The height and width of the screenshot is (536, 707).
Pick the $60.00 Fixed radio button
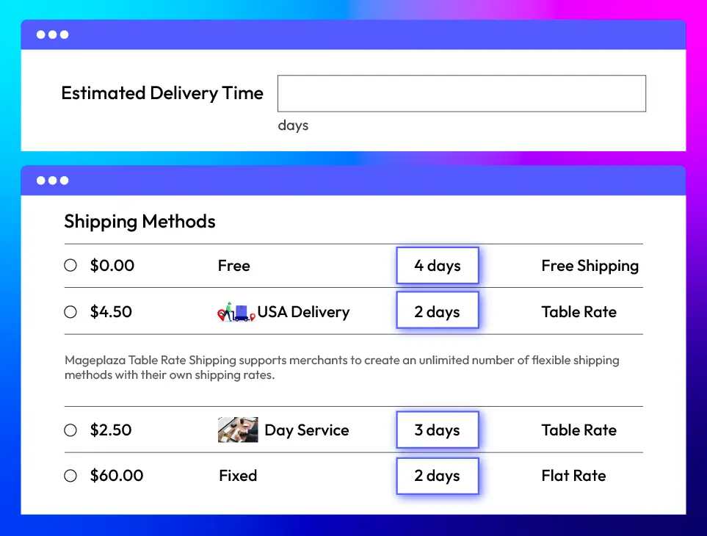pos(70,476)
